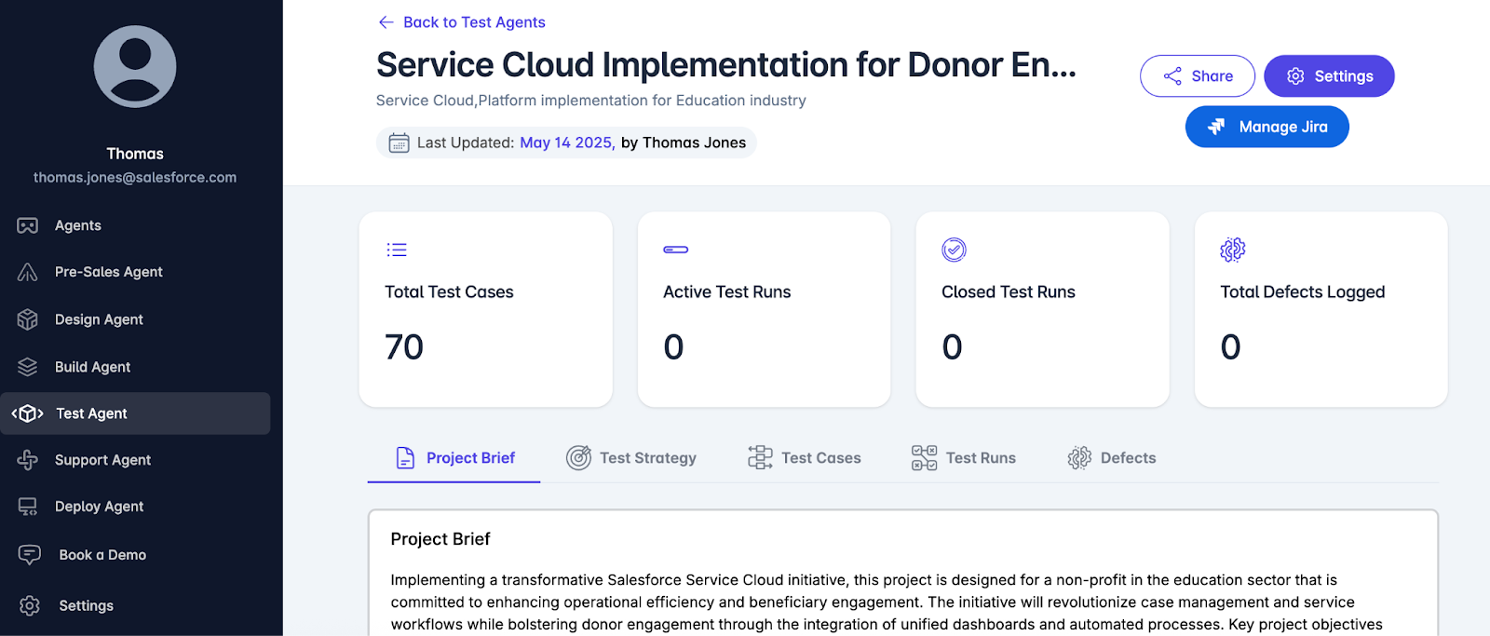Click the subtitle about Education industry

tap(591, 101)
